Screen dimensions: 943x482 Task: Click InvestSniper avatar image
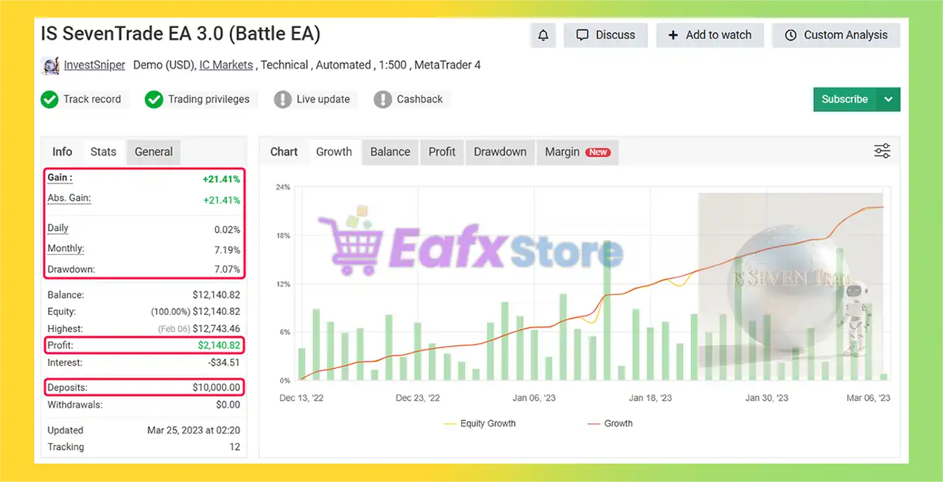click(50, 65)
